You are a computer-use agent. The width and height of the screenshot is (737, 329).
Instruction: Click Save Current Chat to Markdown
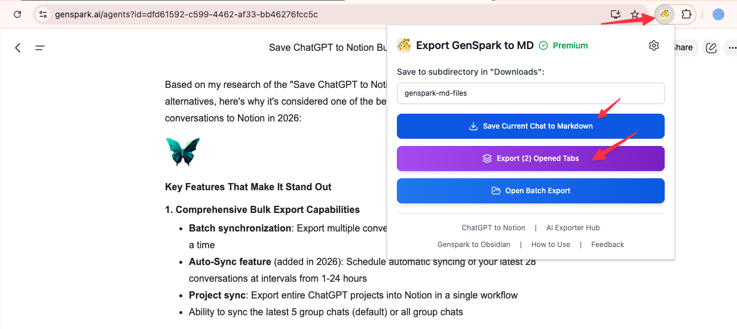coord(530,126)
